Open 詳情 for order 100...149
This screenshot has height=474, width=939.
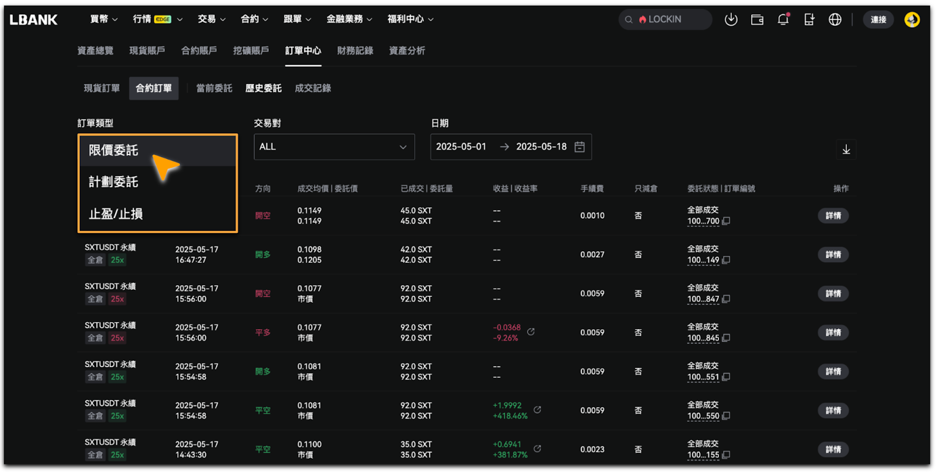coord(833,255)
